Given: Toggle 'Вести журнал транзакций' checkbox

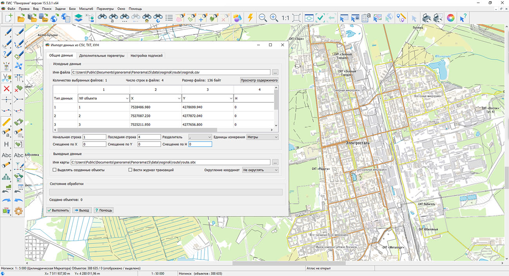Looking at the screenshot, I should coord(130,170).
